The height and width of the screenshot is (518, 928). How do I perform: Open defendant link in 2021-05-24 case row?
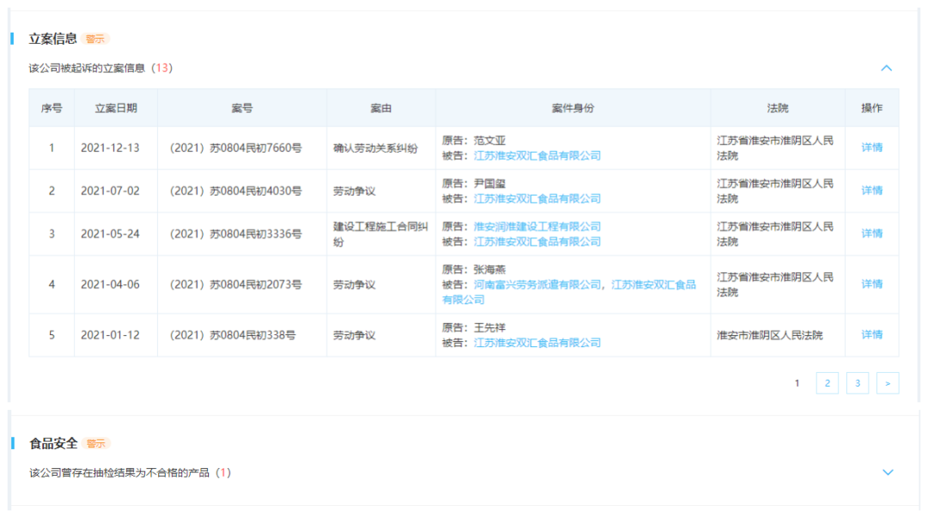[537, 241]
